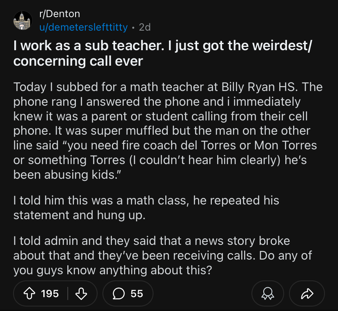Click the 195 vote count
338x311 pixels.
50,293
